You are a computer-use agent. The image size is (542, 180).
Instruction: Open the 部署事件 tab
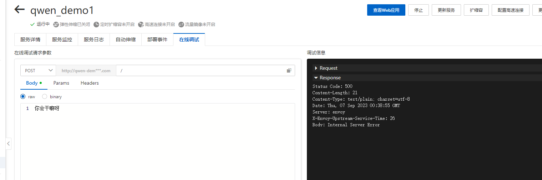pos(157,39)
